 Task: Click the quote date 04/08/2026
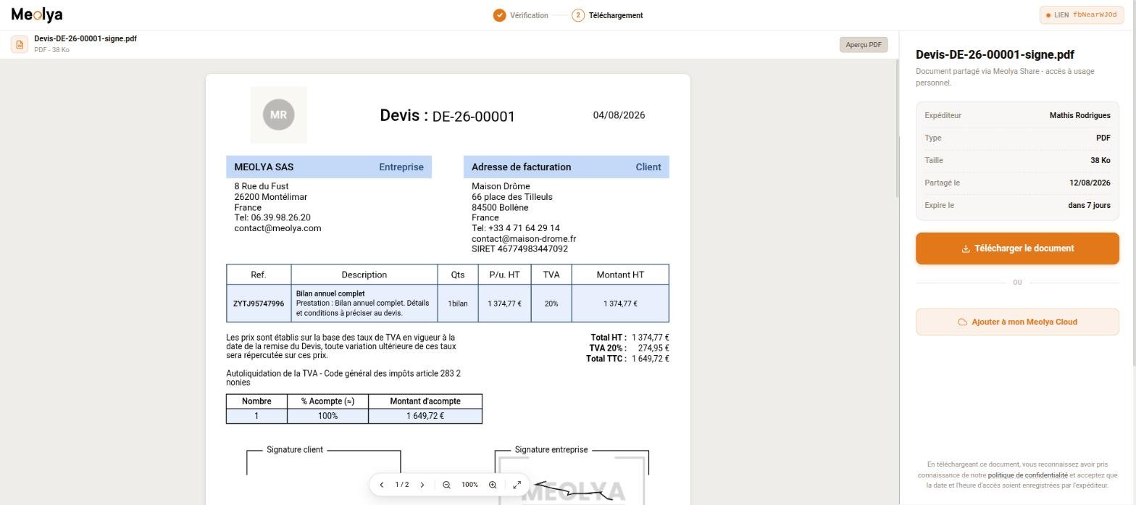pyautogui.click(x=619, y=115)
